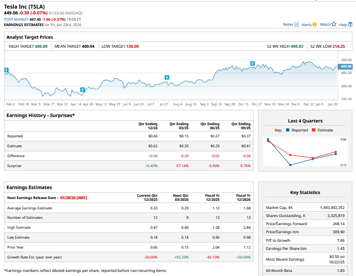Select the earnings marker near Feb 3
The height and width of the screenshot is (276, 356).
(6, 70)
